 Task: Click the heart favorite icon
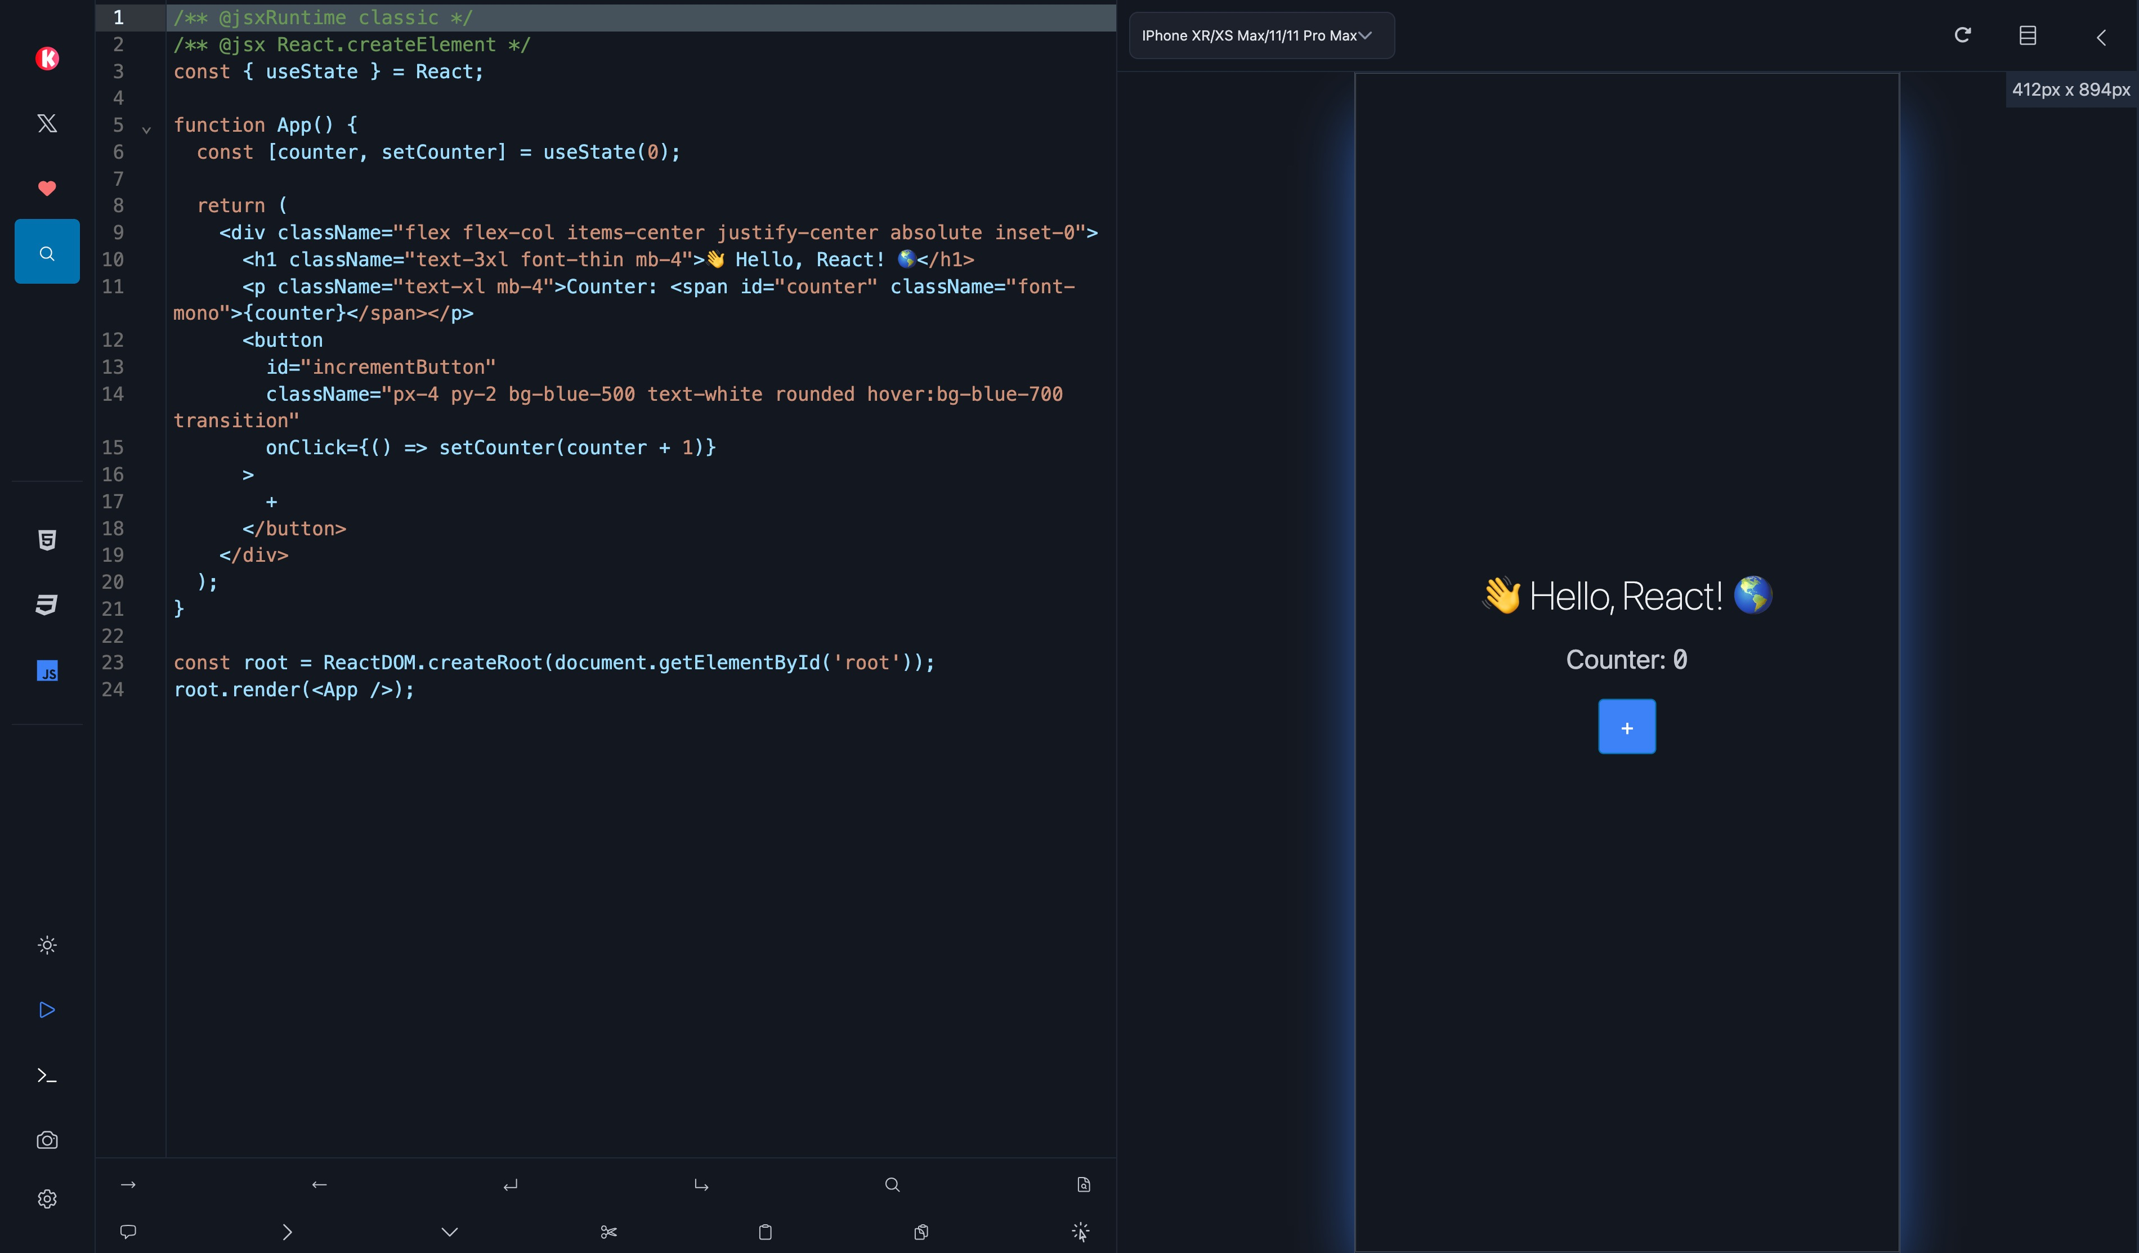[x=47, y=187]
